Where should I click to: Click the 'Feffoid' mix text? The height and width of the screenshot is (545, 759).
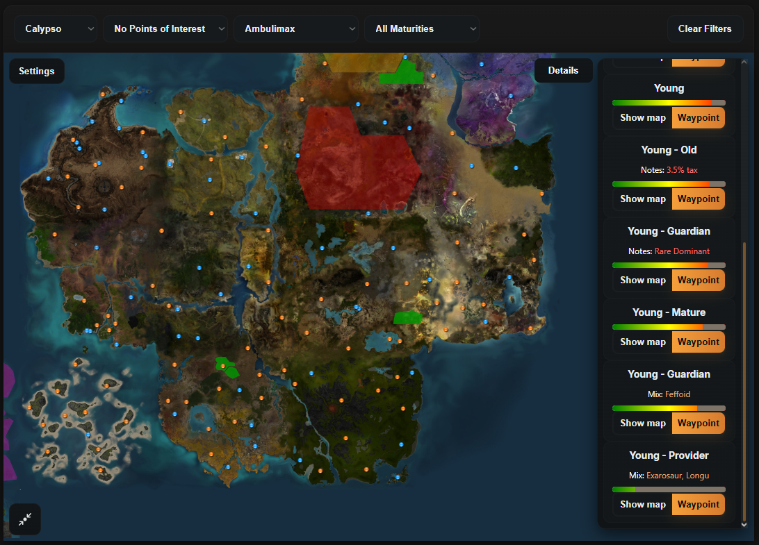coord(678,394)
